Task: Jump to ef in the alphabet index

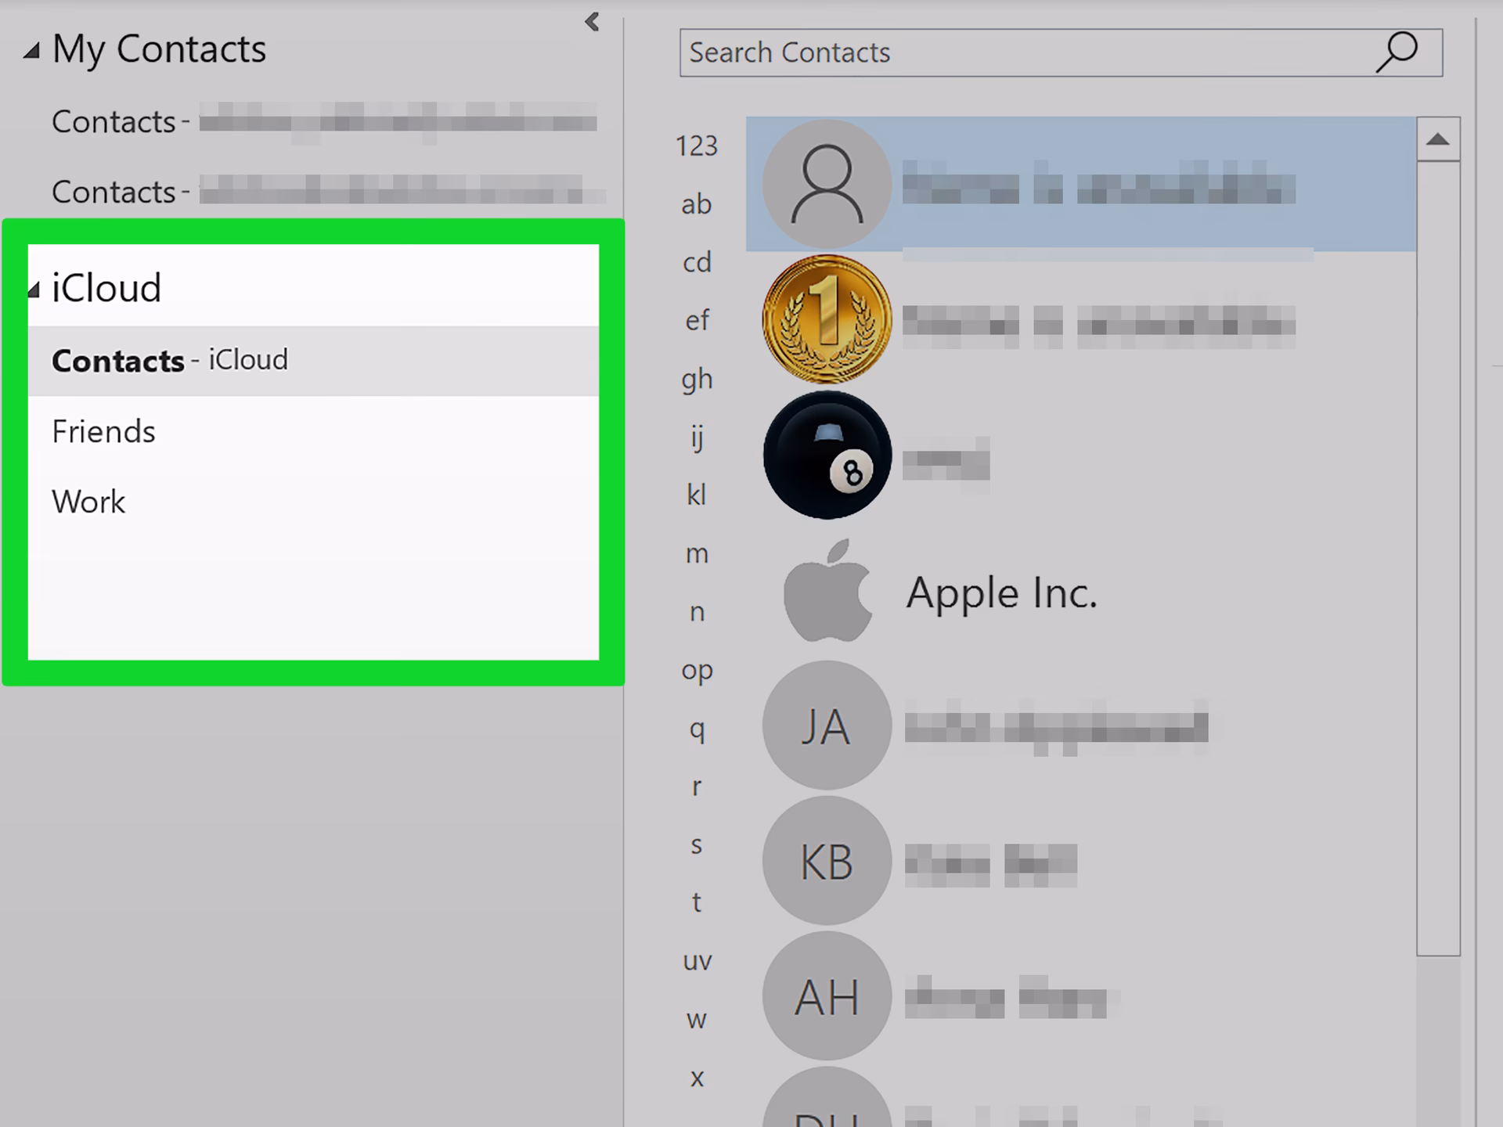Action: click(697, 320)
